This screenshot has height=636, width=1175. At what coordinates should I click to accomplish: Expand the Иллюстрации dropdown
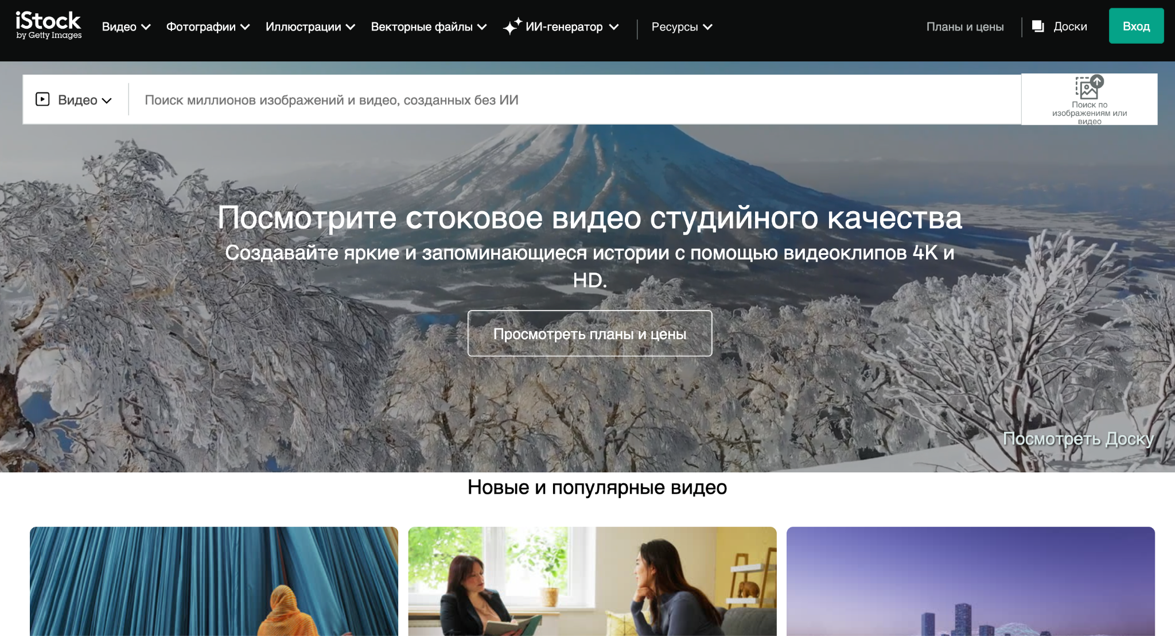(310, 26)
